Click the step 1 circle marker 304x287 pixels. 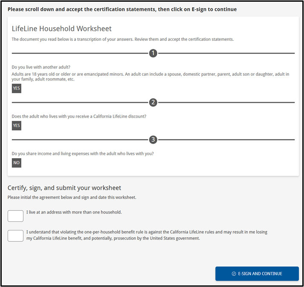(153, 53)
